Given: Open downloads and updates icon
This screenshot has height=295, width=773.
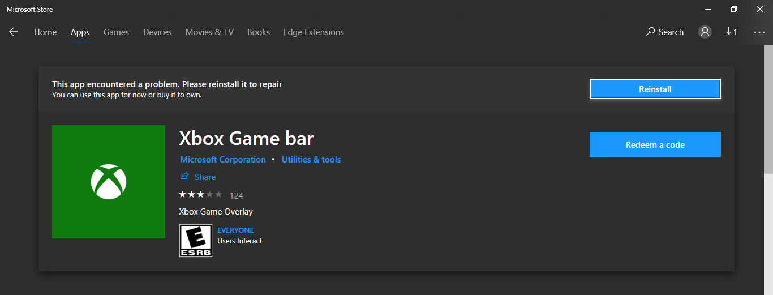Looking at the screenshot, I should pos(731,32).
